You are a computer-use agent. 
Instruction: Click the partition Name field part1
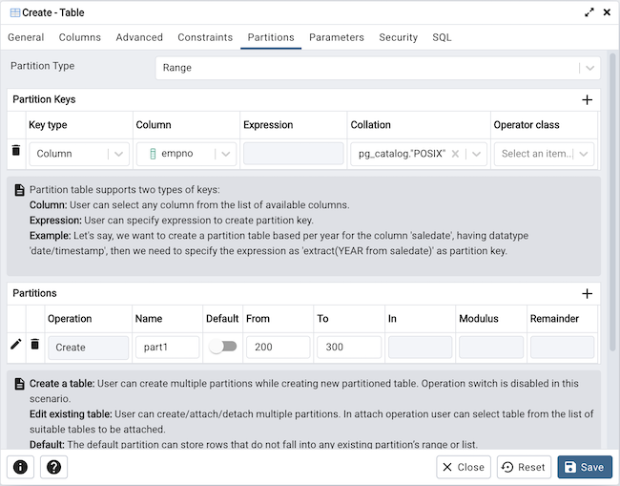(167, 348)
